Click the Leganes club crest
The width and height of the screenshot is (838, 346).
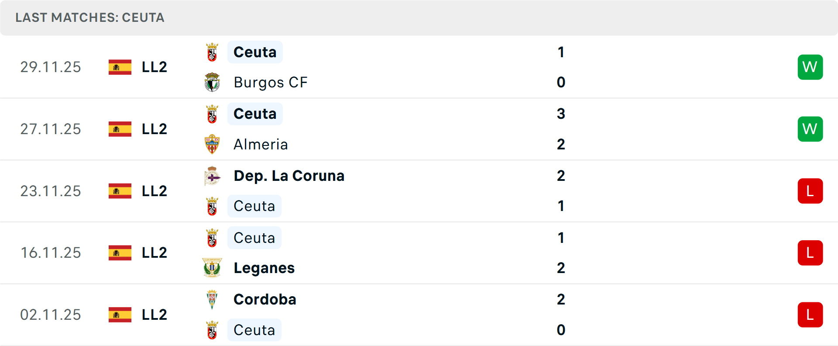212,268
